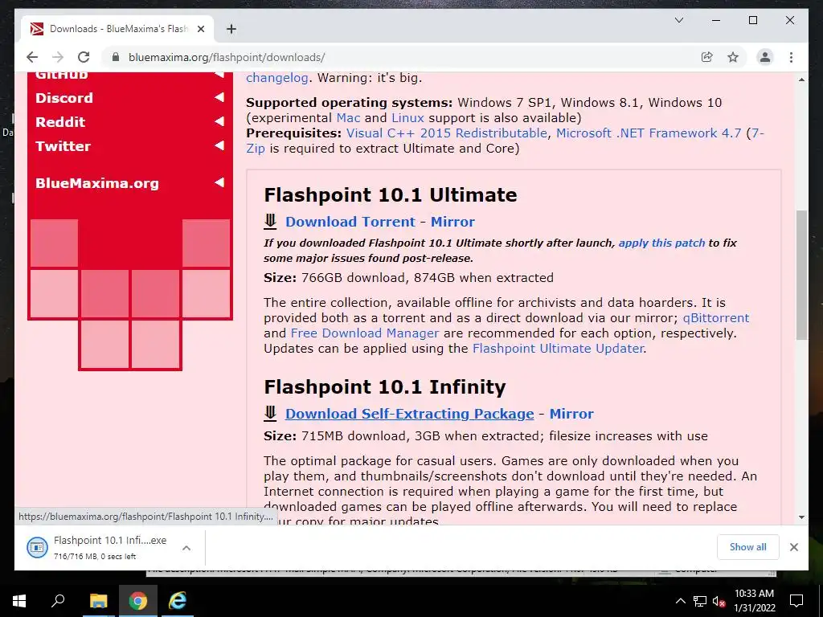The width and height of the screenshot is (823, 617).
Task: Open the Flashpoint Ultimate Updater link
Action: (x=558, y=349)
